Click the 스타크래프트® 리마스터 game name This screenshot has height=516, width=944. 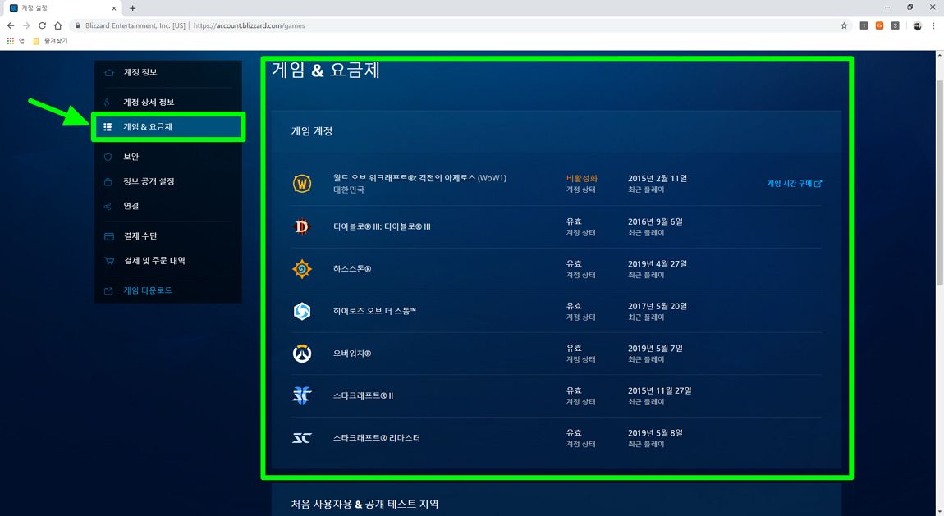coord(377,438)
